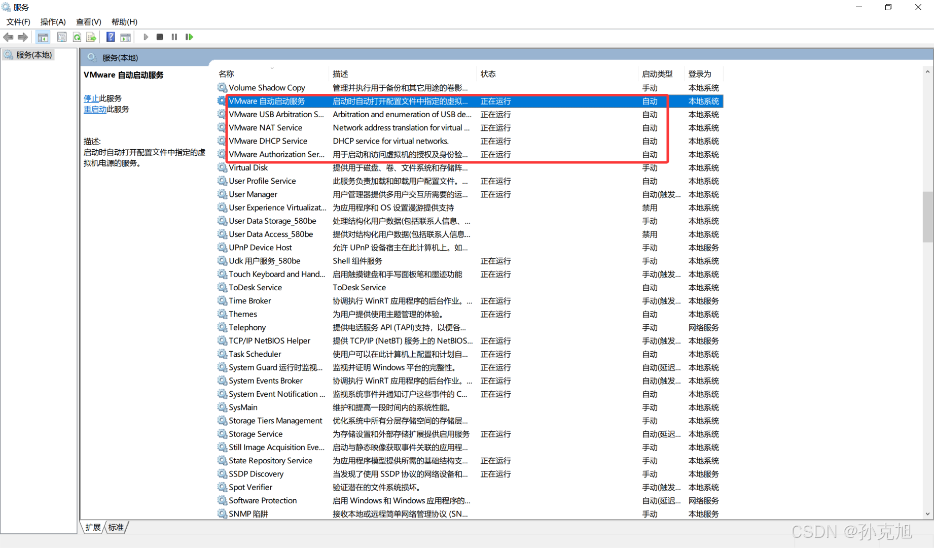This screenshot has height=548, width=934.
Task: Open the 操作(A) menu
Action: (53, 22)
